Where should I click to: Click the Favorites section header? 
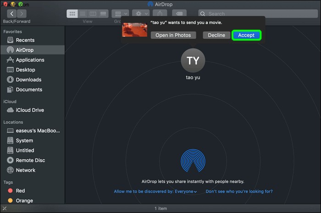(x=12, y=32)
